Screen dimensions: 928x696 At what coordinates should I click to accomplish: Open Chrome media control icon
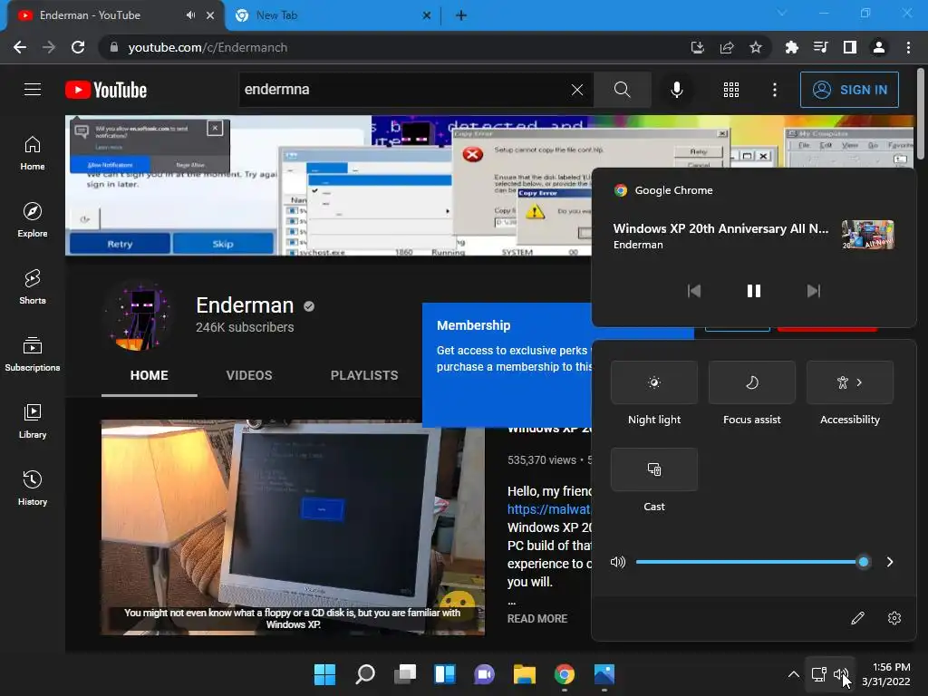coord(820,47)
